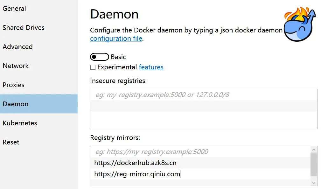Click the registry mirrors scroll down arrow

tap(314, 183)
